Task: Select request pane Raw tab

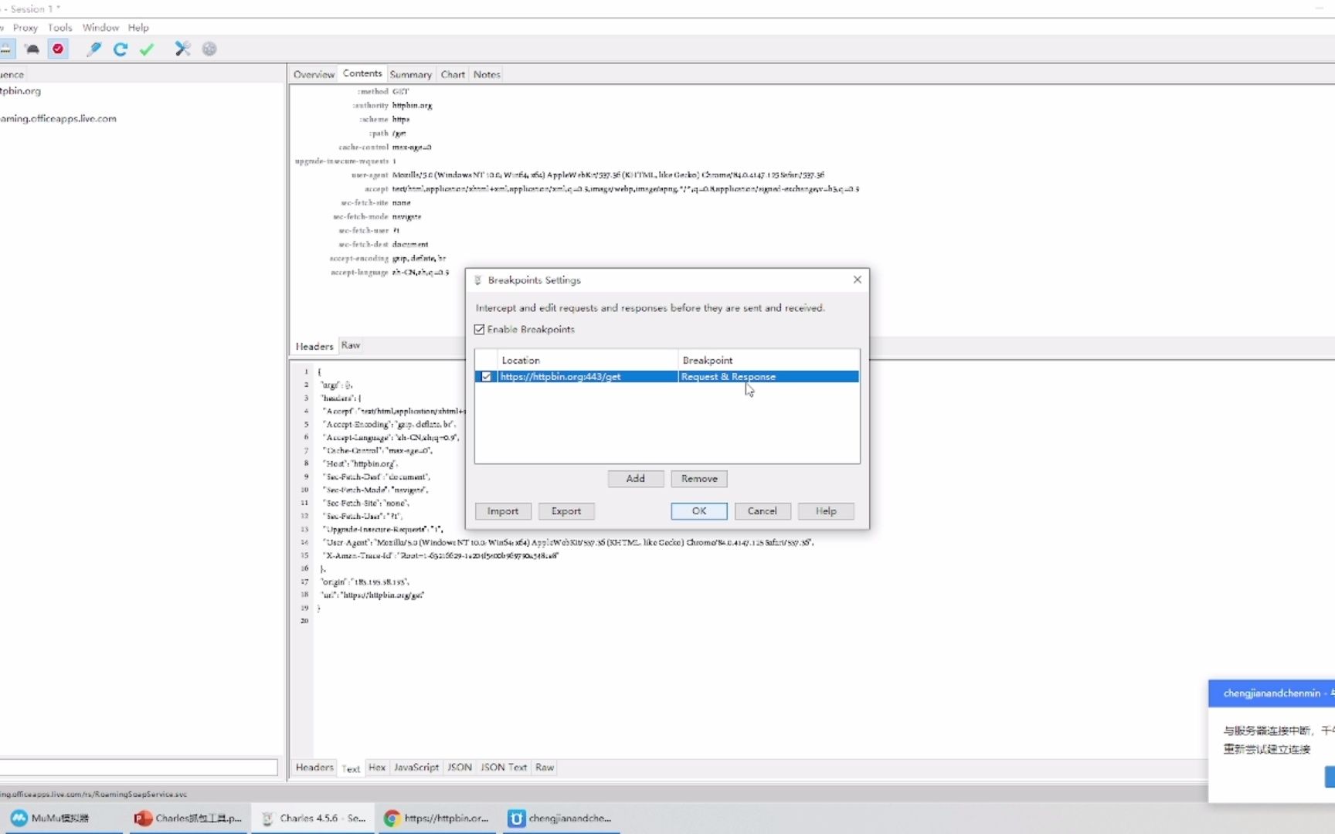Action: [x=351, y=345]
